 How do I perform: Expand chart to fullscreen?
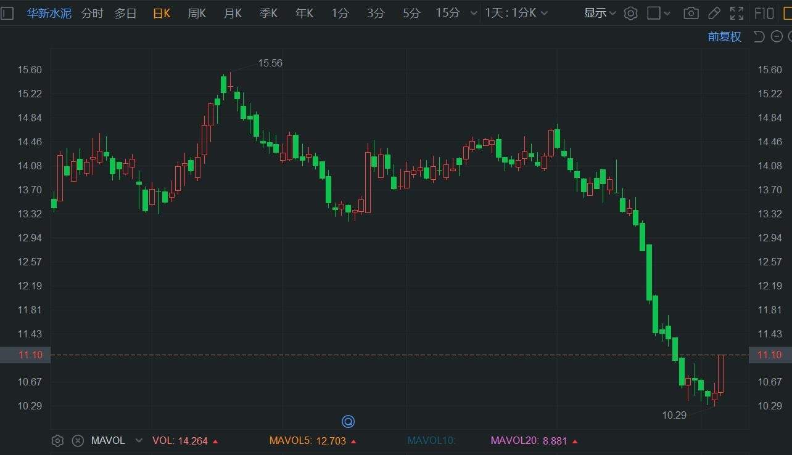click(x=736, y=13)
